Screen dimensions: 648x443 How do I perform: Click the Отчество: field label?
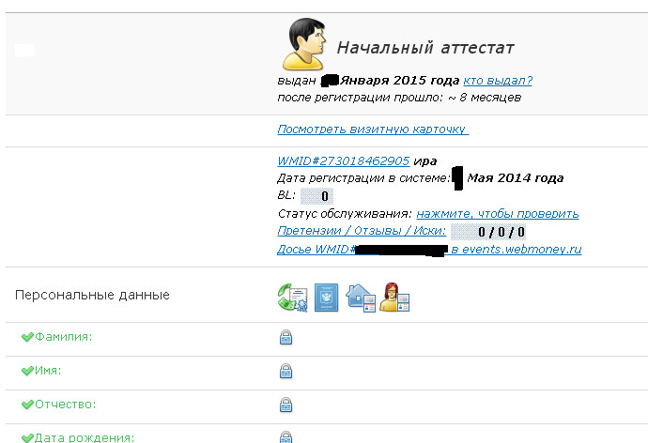click(66, 405)
